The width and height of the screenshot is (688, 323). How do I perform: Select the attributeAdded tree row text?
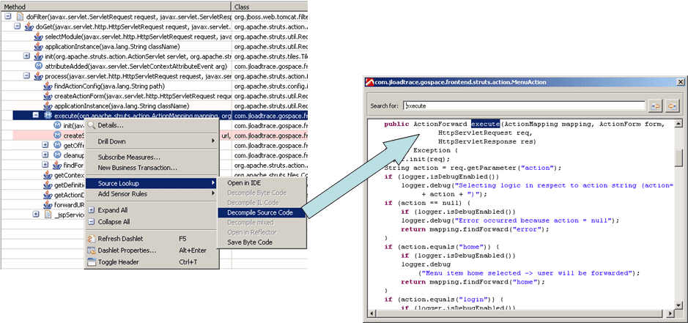pyautogui.click(x=136, y=66)
